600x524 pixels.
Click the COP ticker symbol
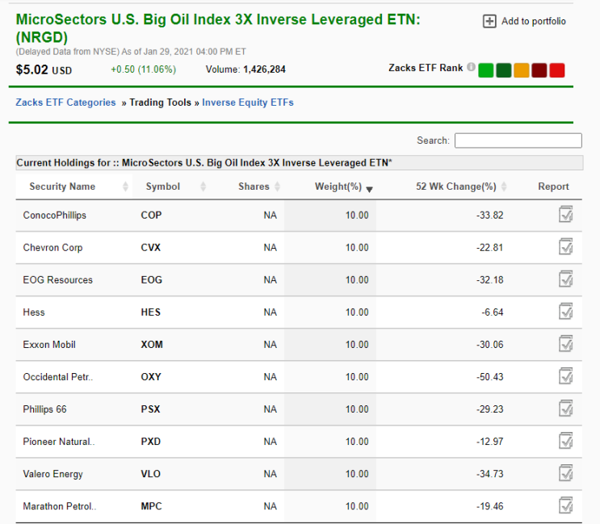(151, 215)
